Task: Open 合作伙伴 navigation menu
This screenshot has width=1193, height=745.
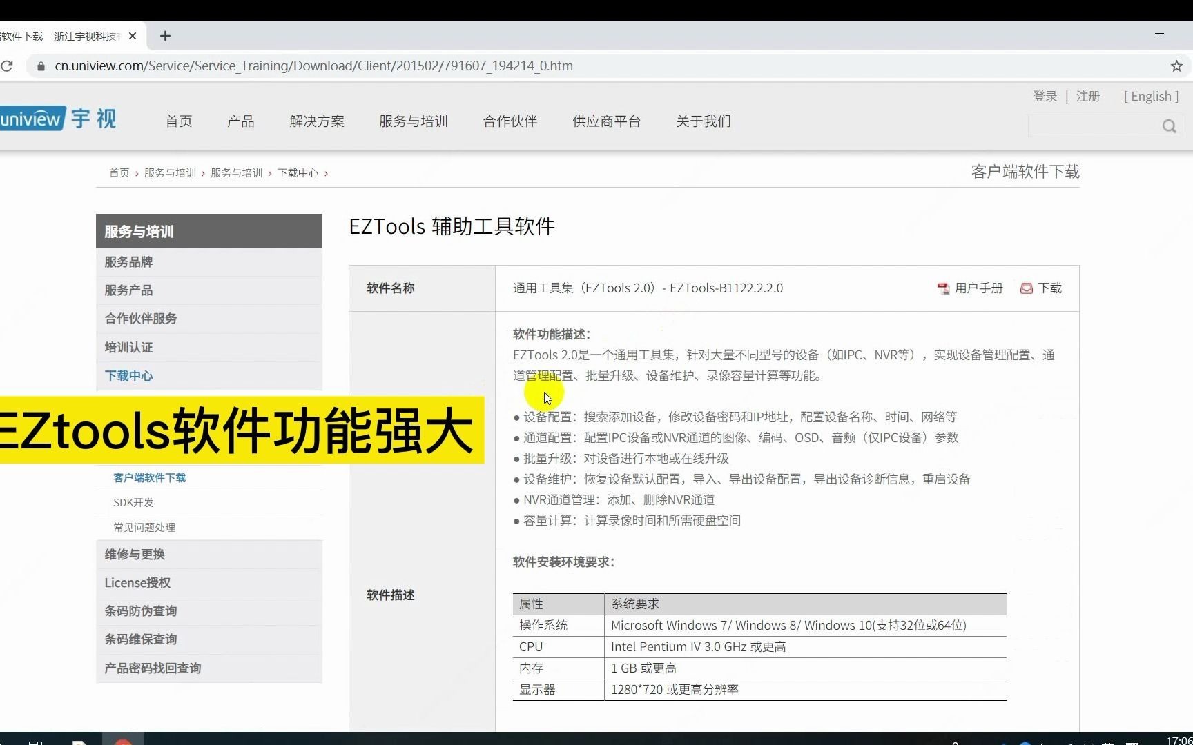Action: point(510,121)
